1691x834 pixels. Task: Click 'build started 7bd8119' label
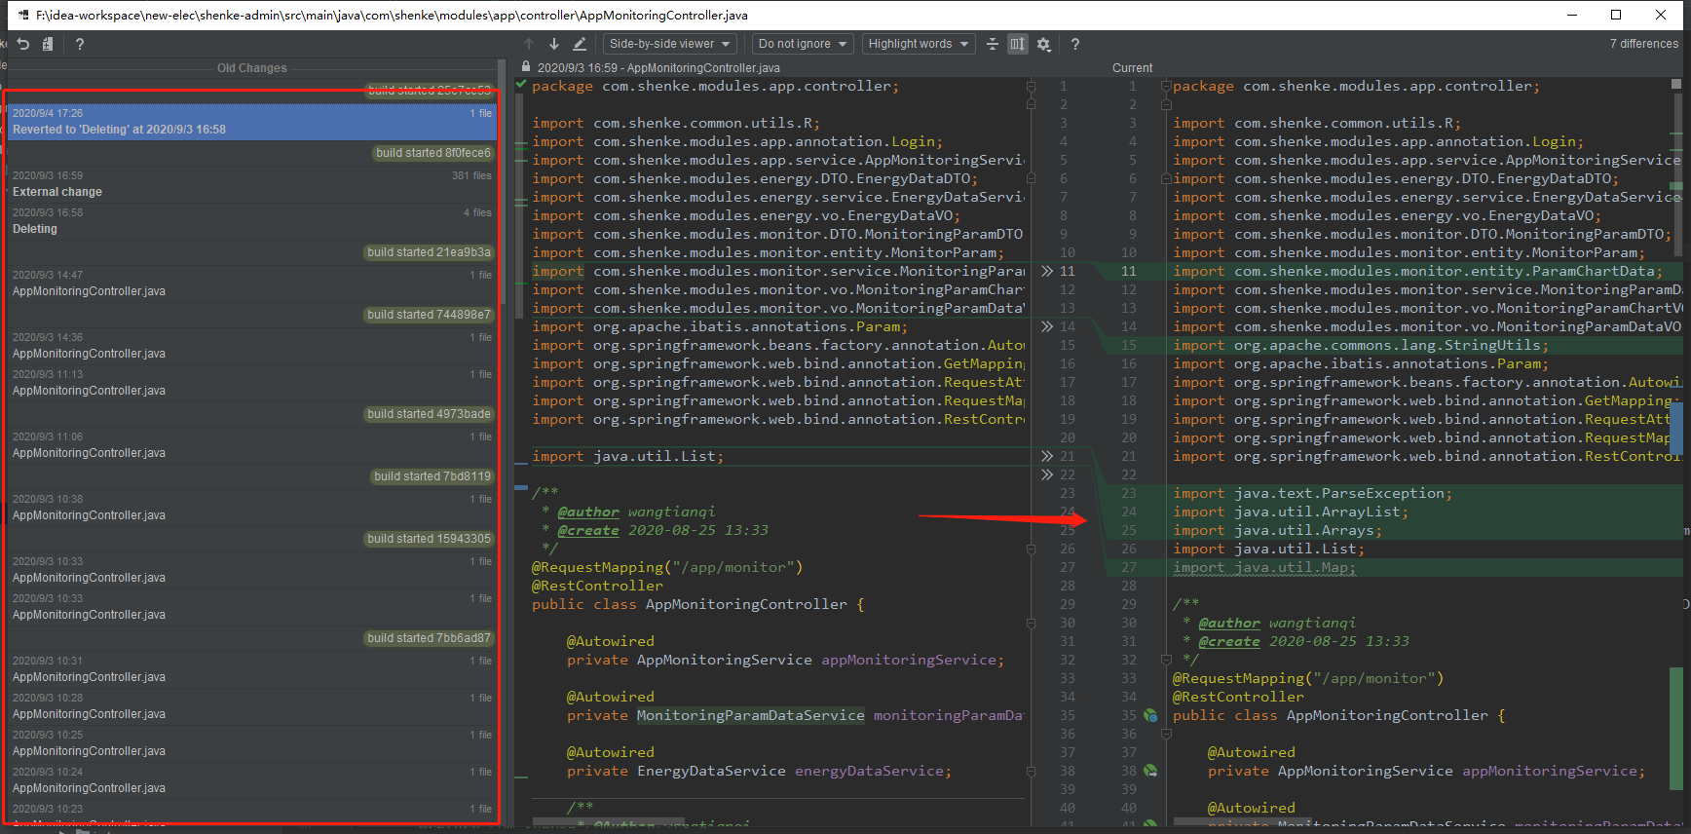(x=432, y=476)
